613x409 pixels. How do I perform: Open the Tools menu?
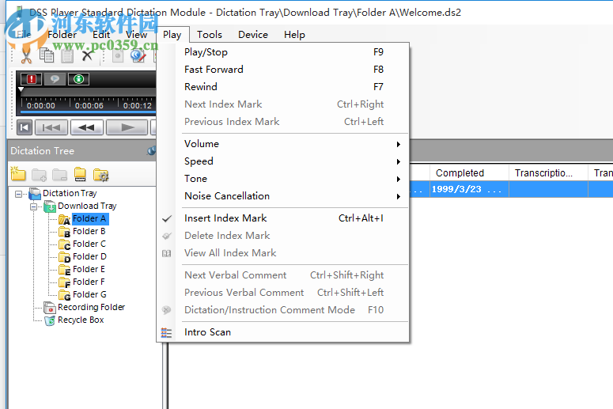(210, 35)
